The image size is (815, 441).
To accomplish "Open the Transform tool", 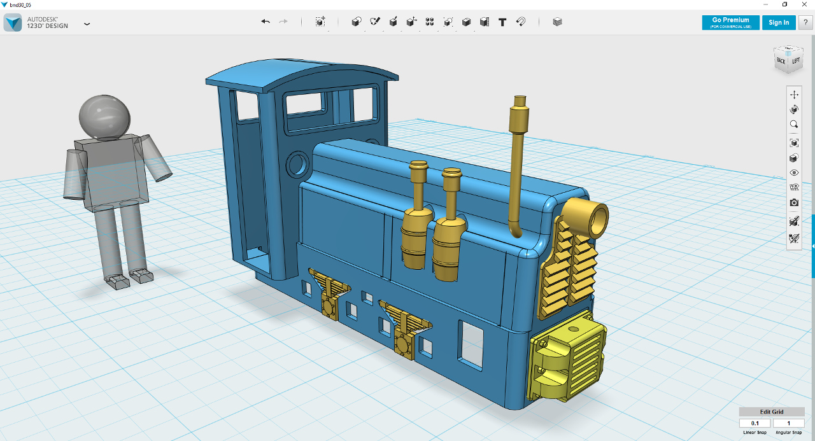I will click(320, 22).
